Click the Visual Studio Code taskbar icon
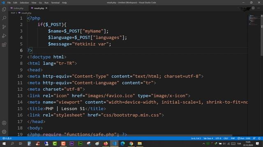The image size is (263, 147). pyautogui.click(x=114, y=143)
